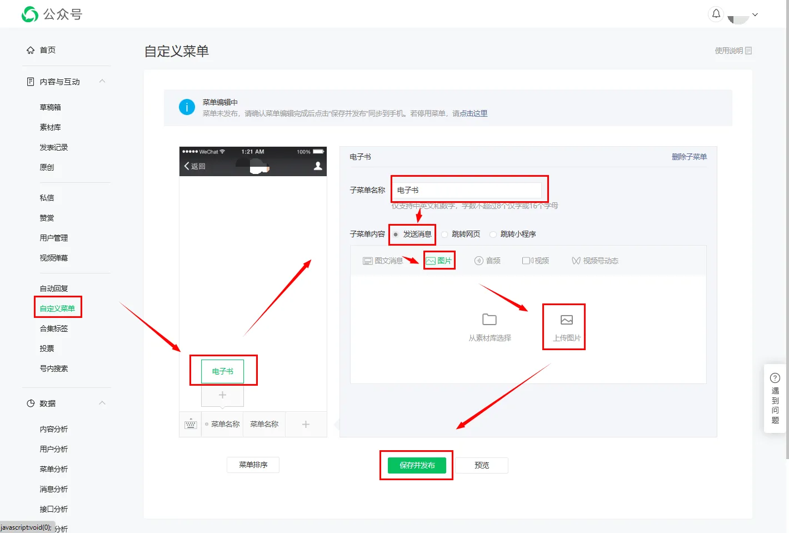Click the 删除子菜单 link

coord(689,157)
